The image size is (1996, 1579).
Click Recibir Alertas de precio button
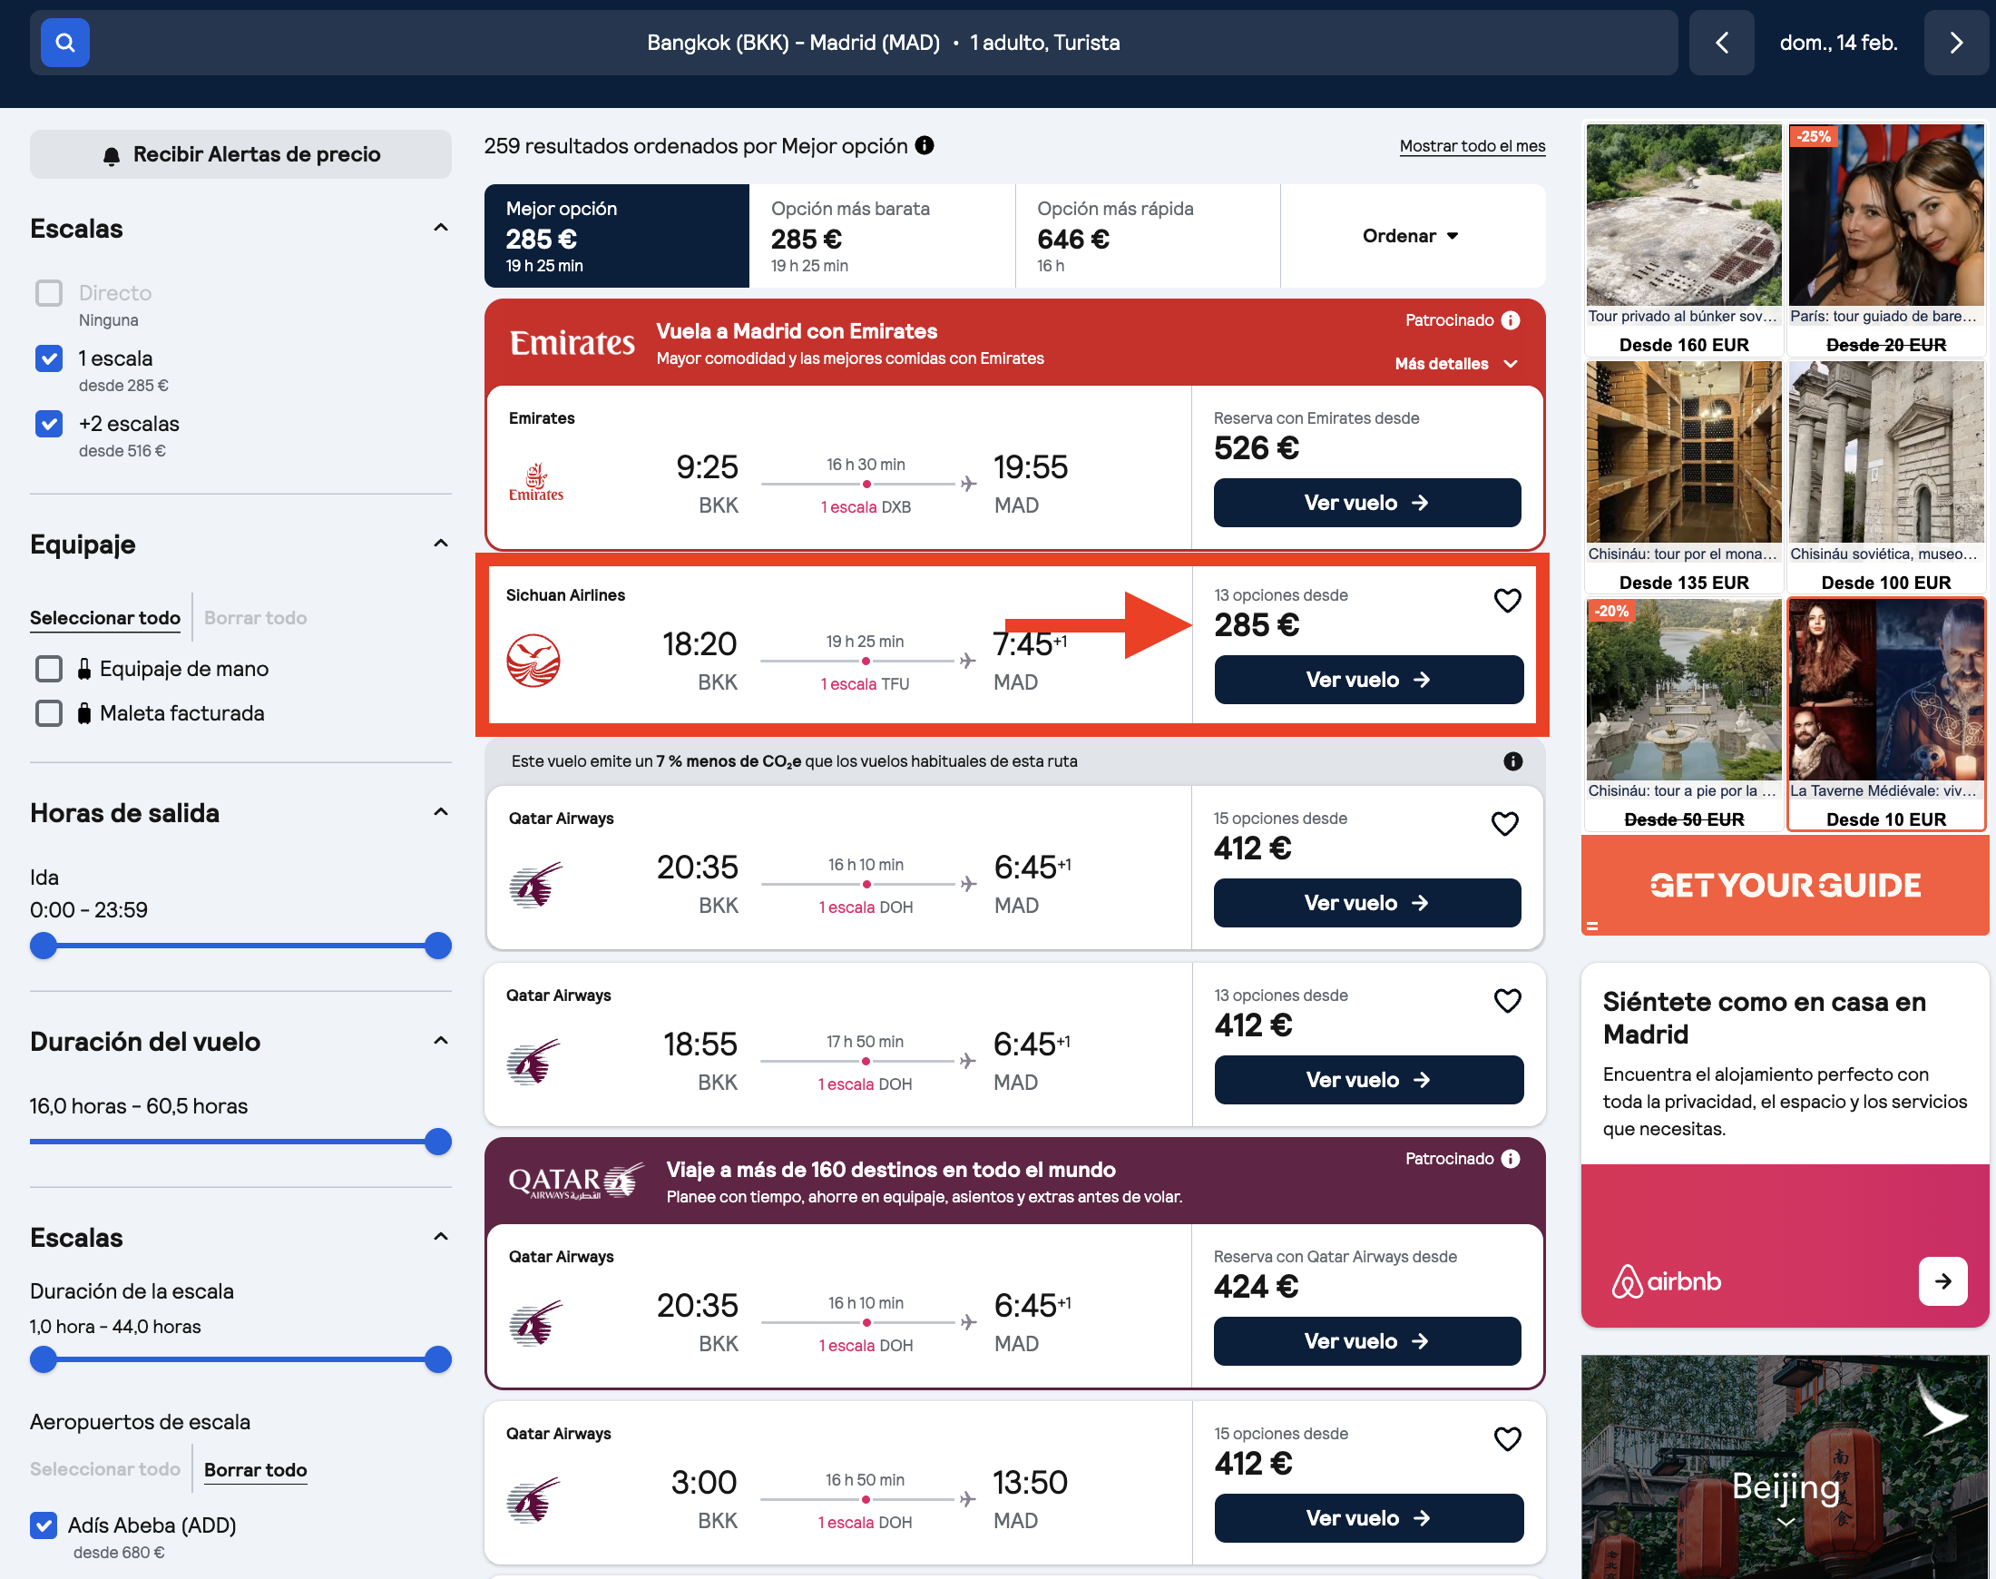(x=240, y=153)
